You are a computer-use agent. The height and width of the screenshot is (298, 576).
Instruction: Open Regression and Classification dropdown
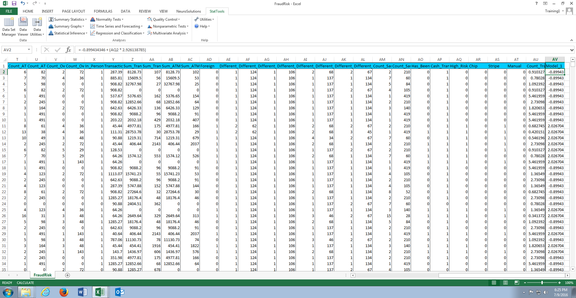[117, 33]
